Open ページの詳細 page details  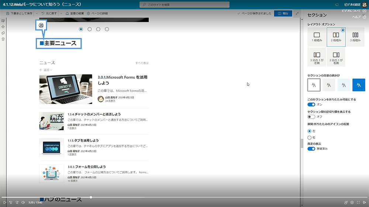[x=97, y=13]
